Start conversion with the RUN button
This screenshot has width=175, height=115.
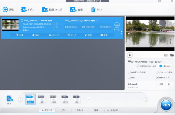click(166, 105)
